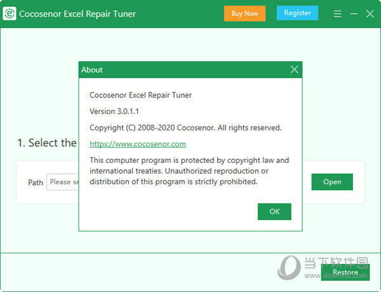
Task: Close the main application window
Action: (x=370, y=14)
